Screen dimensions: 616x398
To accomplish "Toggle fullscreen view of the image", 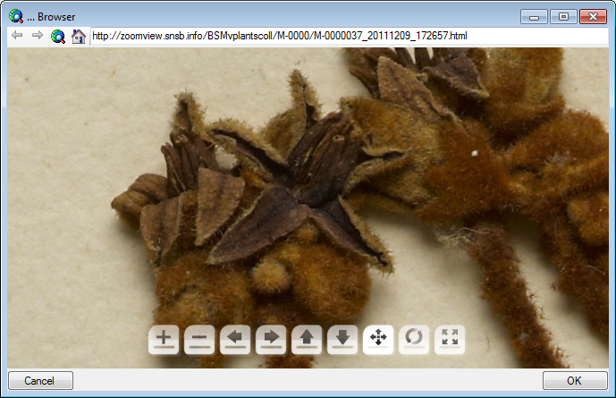I will click(450, 340).
